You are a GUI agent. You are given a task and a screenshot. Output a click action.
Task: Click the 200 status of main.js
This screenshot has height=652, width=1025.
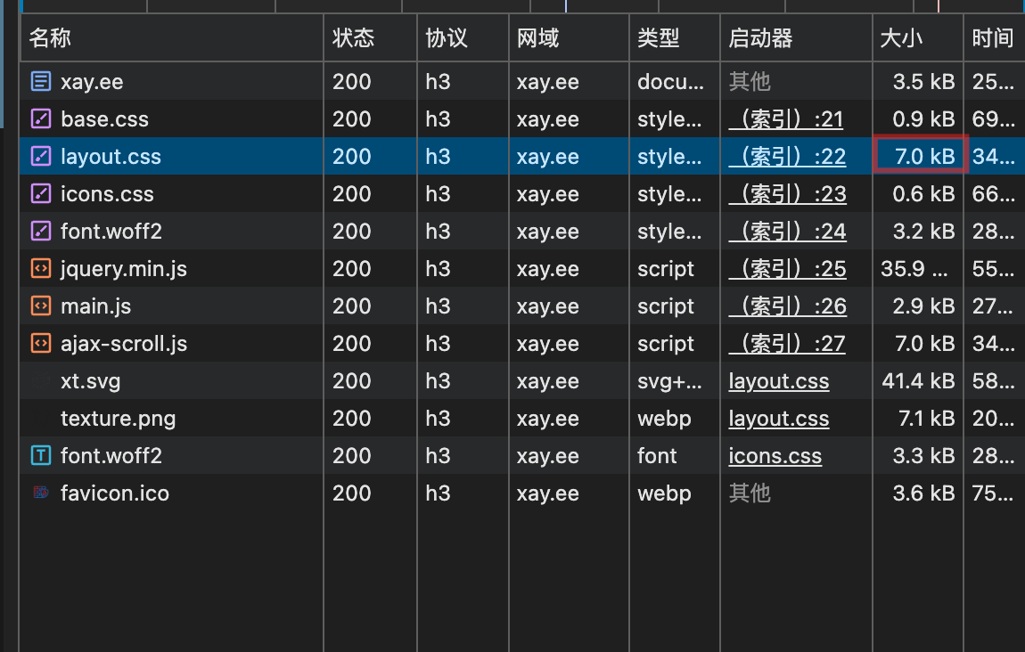(x=352, y=306)
